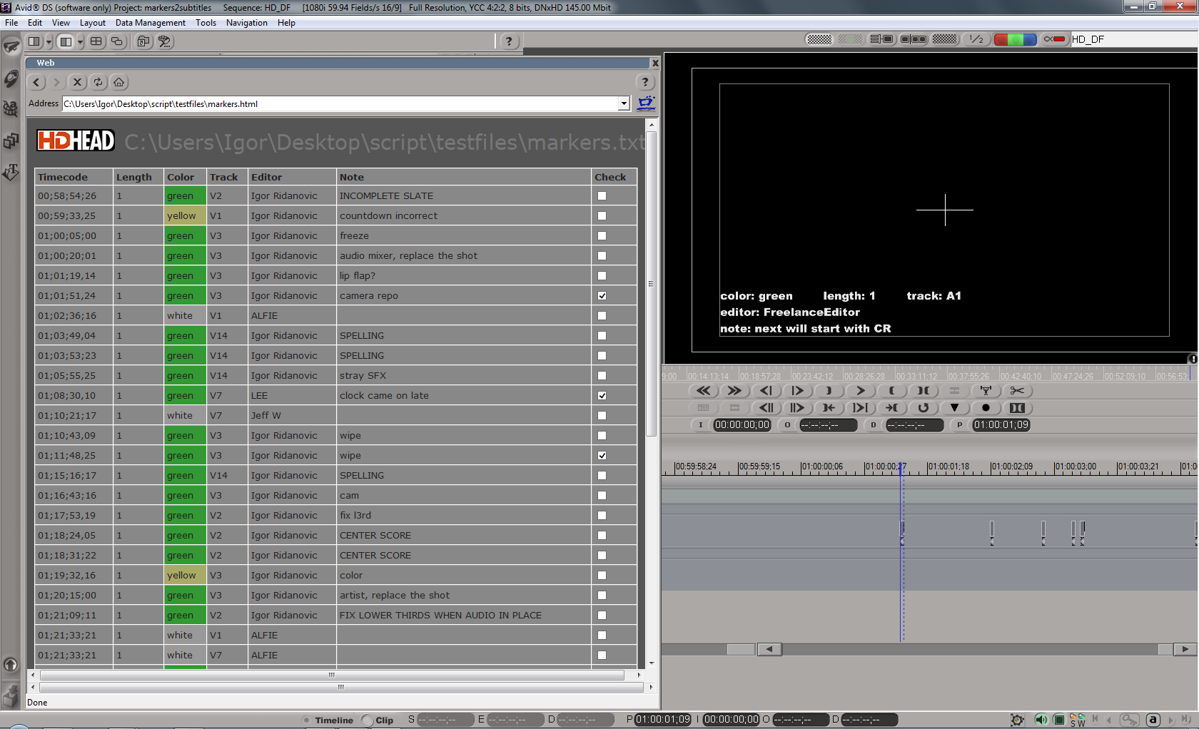Click the alpha red overlay viewer icon
This screenshot has width=1199, height=729.
[1054, 39]
